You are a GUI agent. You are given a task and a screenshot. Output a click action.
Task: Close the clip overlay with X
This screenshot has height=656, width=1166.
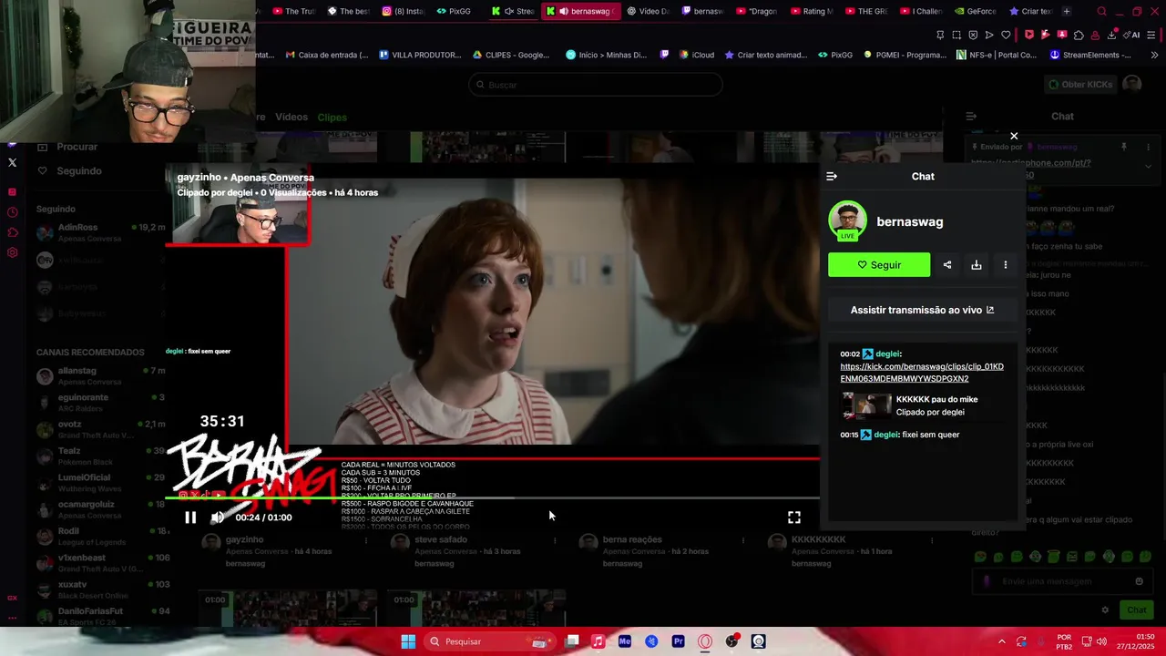[1014, 137]
